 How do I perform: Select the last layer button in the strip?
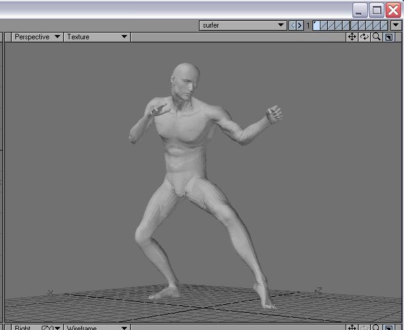pyautogui.click(x=384, y=26)
